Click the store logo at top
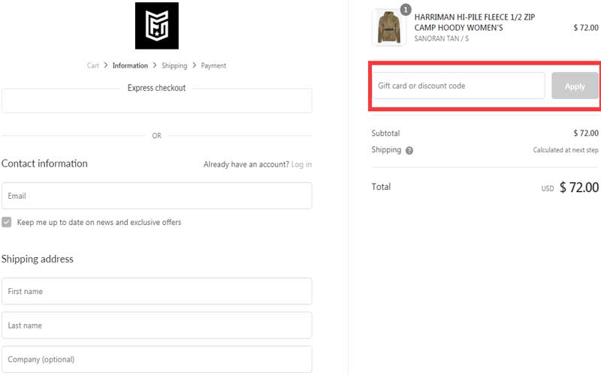Screen dimensions: 601x375 click(x=156, y=26)
